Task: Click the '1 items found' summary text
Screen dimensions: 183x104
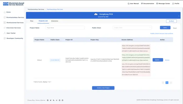Action: (x=42, y=82)
